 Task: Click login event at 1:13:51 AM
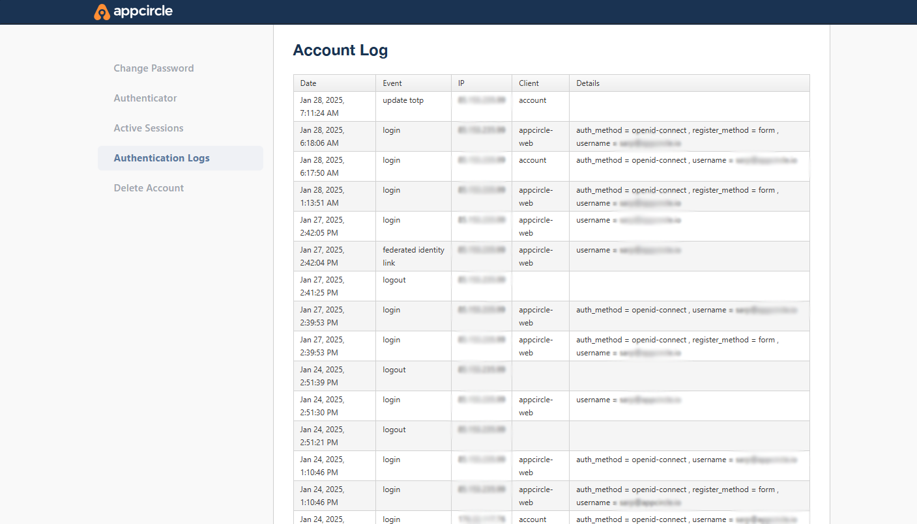392,190
